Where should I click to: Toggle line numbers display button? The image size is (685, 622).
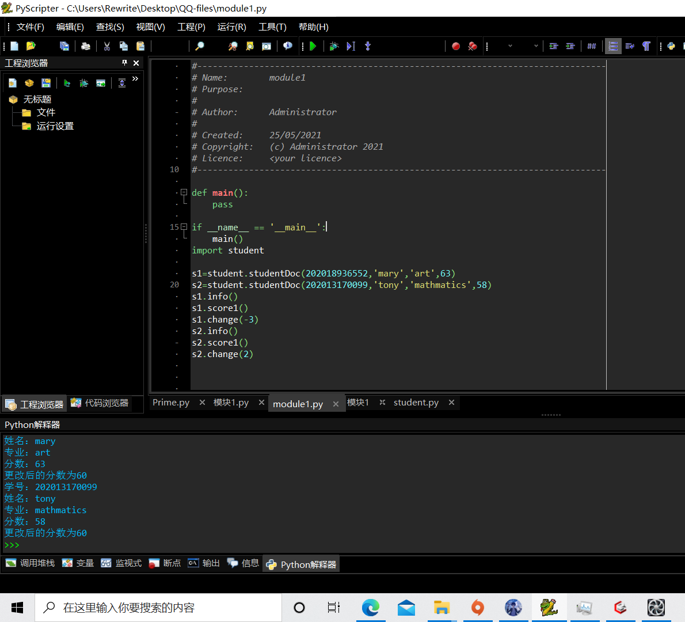[613, 46]
